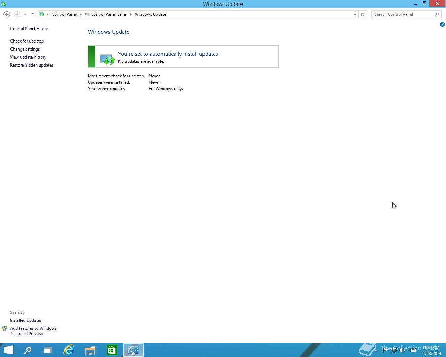The height and width of the screenshot is (357, 446).
Task: Open Help with the blue question mark
Action: pyautogui.click(x=442, y=24)
